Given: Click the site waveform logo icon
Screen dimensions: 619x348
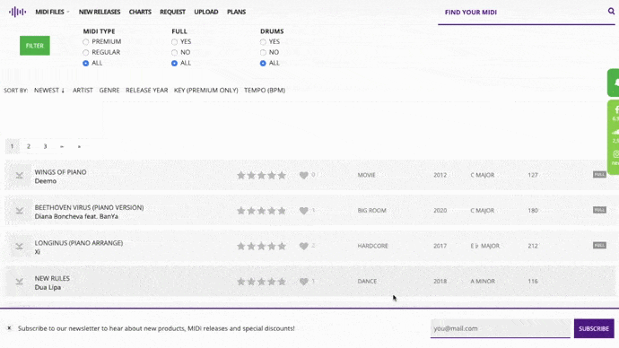Looking at the screenshot, I should (x=17, y=12).
